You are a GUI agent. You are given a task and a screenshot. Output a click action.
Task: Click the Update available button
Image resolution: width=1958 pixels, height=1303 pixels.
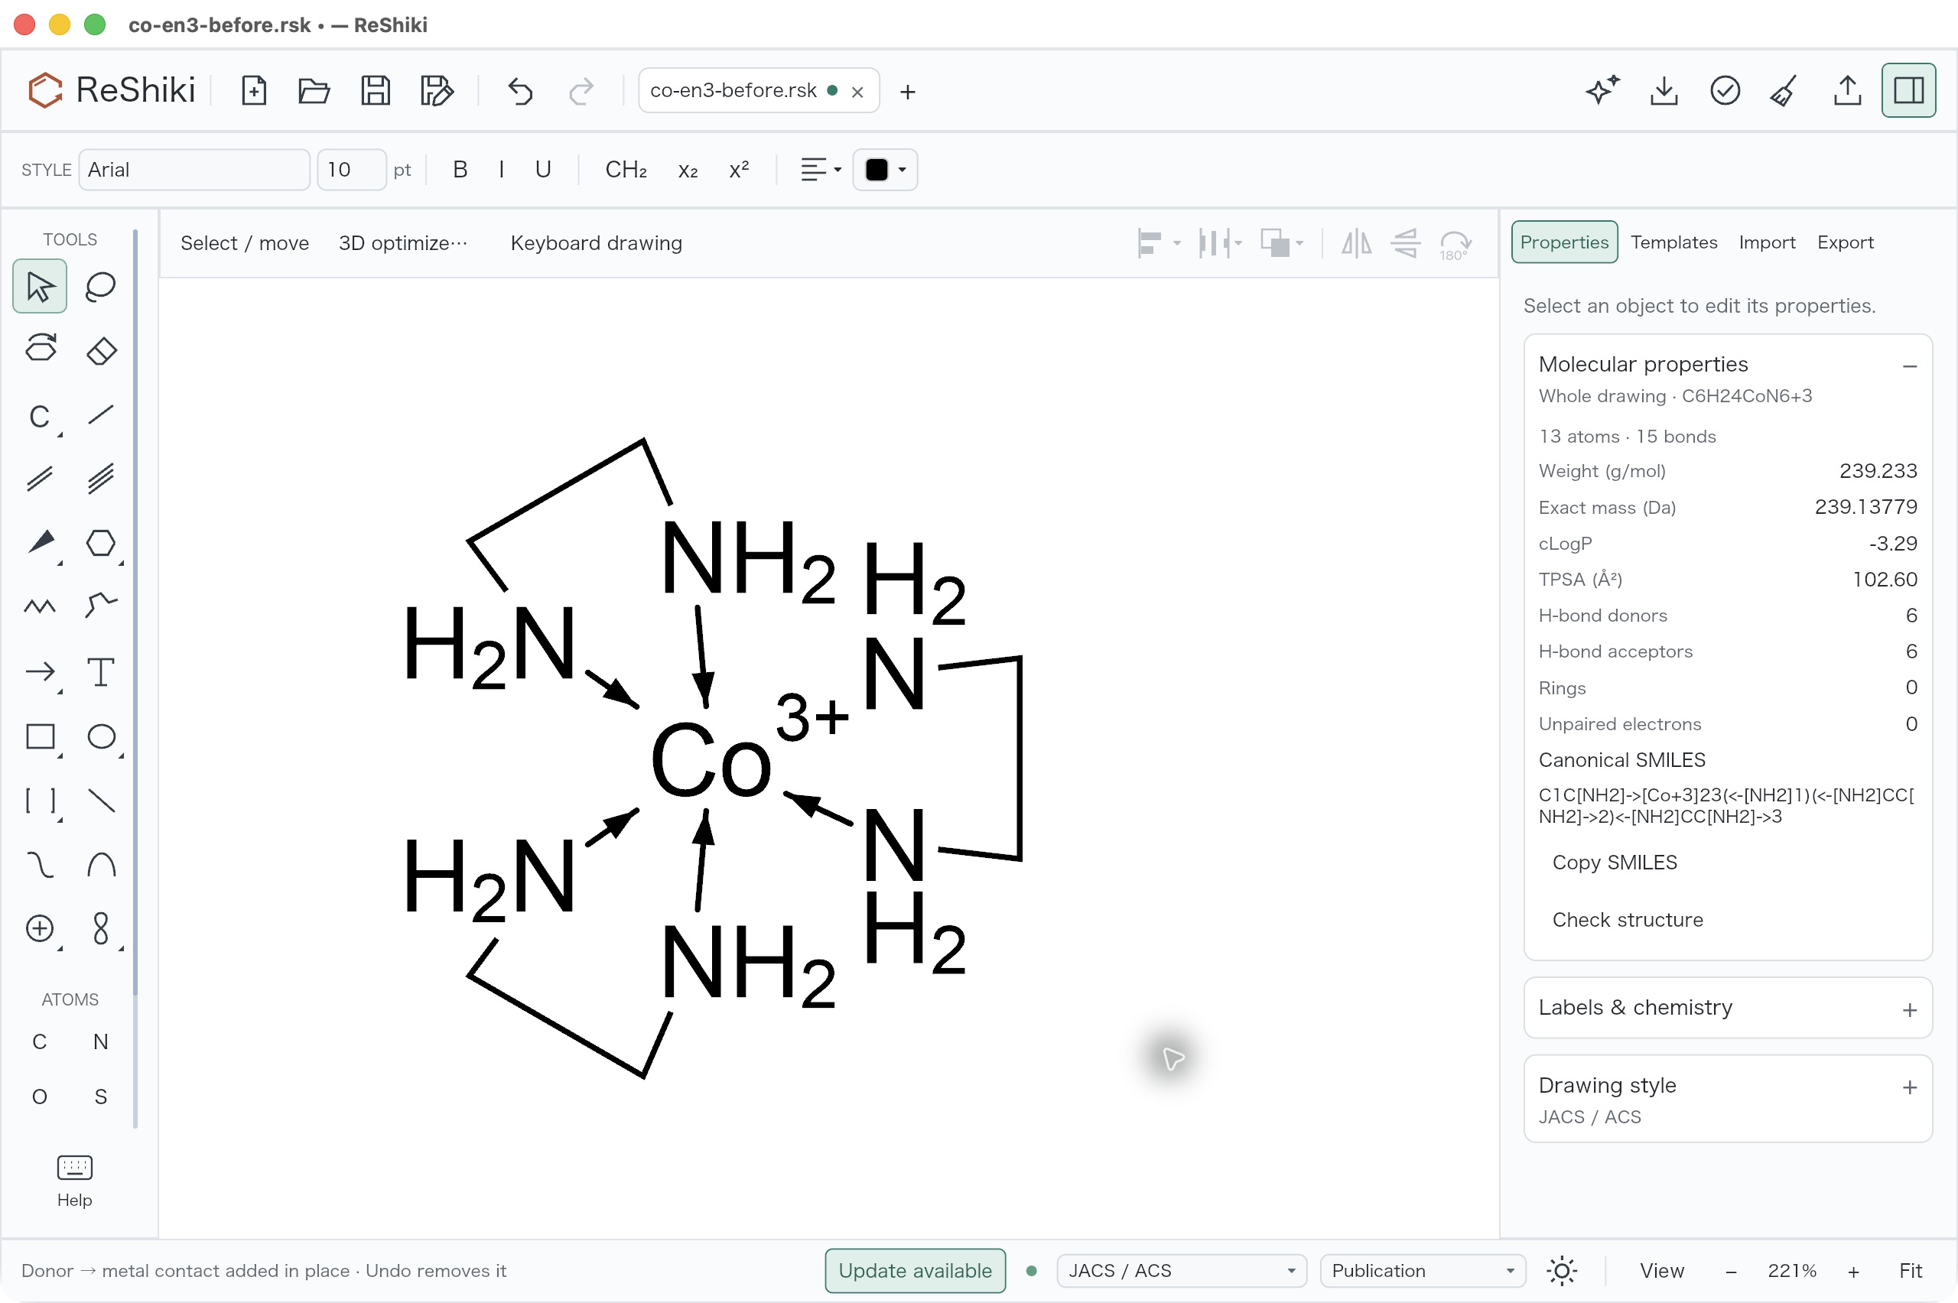point(915,1271)
